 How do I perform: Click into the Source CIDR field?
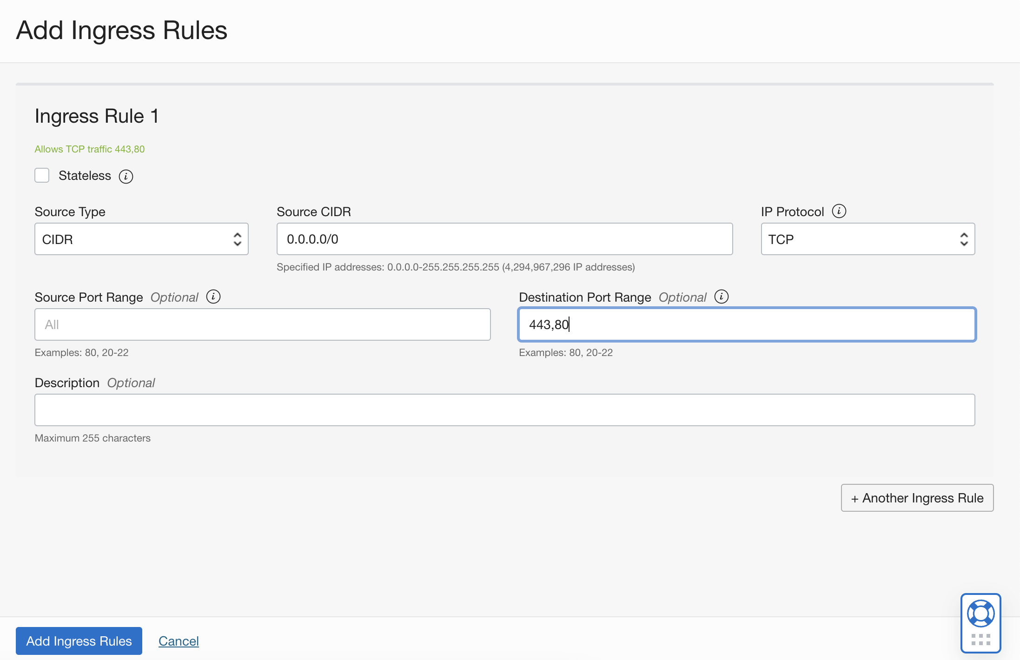504,239
